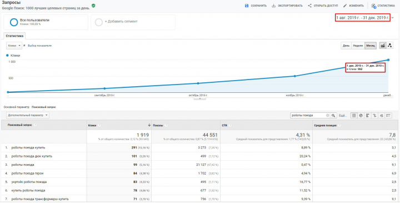
Task: Click help icon next to Клики column
Action: 99,125
